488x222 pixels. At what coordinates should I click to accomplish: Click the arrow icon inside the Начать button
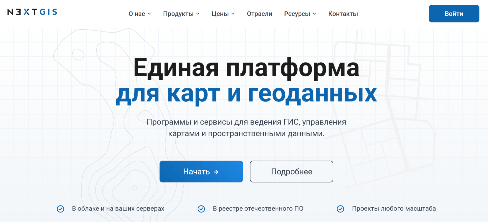tap(216, 172)
